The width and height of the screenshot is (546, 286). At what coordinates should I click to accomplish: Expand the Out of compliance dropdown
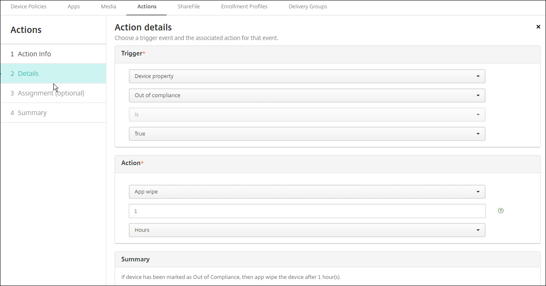[307, 95]
